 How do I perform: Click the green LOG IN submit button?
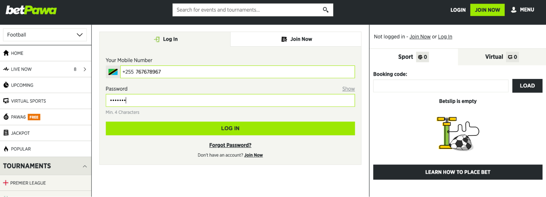click(x=230, y=128)
